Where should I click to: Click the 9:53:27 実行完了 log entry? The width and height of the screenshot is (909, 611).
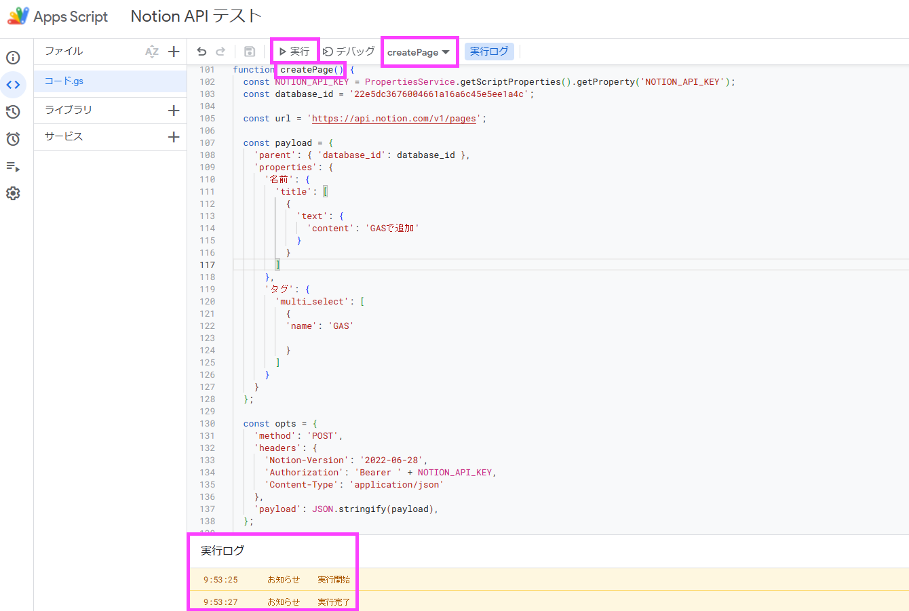pyautogui.click(x=548, y=602)
